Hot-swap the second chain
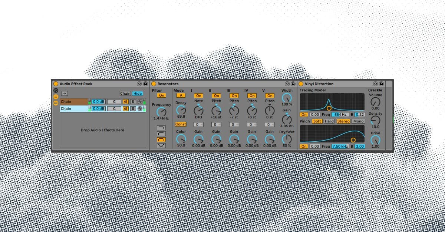This screenshot has height=232, width=445. 140,108
